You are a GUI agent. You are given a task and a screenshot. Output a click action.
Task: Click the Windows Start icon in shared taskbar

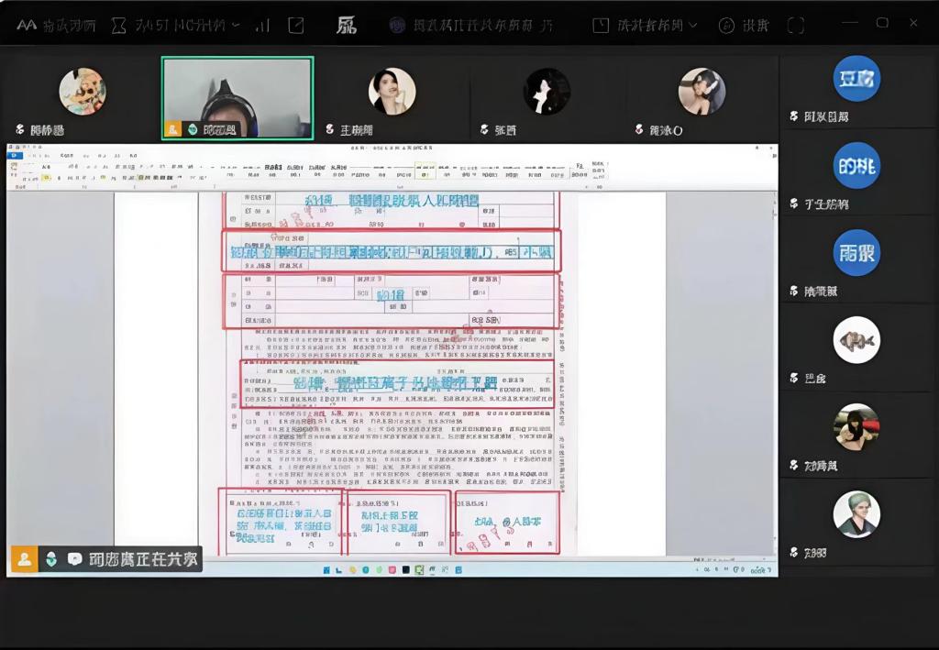[x=326, y=569]
